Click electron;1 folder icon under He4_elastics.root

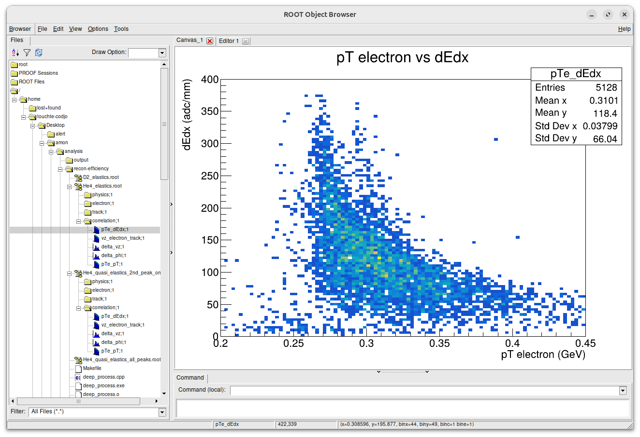(87, 204)
